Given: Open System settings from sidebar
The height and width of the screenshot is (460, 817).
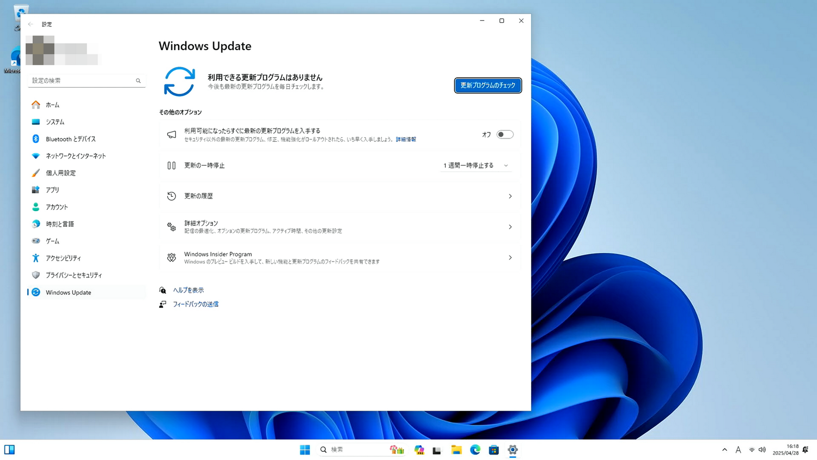Looking at the screenshot, I should click(x=55, y=122).
